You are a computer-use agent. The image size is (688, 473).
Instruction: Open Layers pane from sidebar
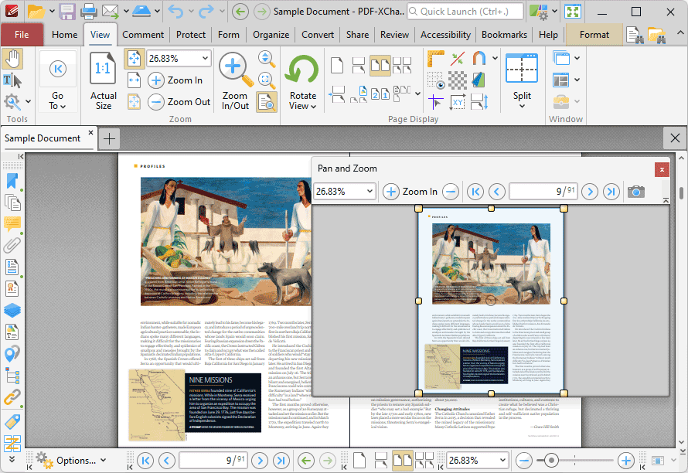pos(12,310)
